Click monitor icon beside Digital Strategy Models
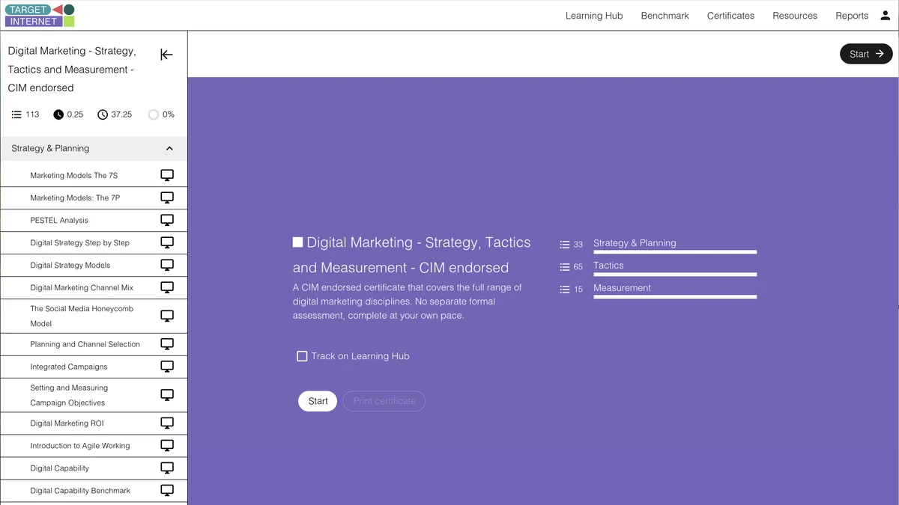Viewport: 899px width, 505px height. [x=167, y=265]
